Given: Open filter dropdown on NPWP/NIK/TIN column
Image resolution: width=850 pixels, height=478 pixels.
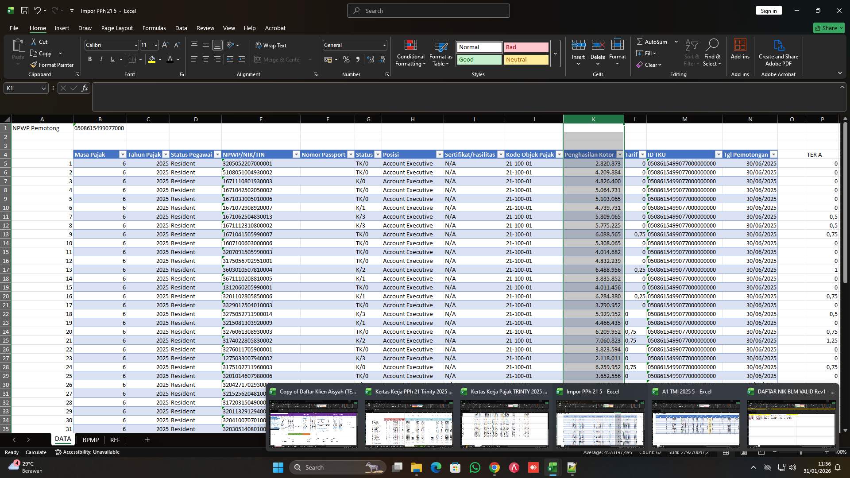Looking at the screenshot, I should pyautogui.click(x=296, y=154).
